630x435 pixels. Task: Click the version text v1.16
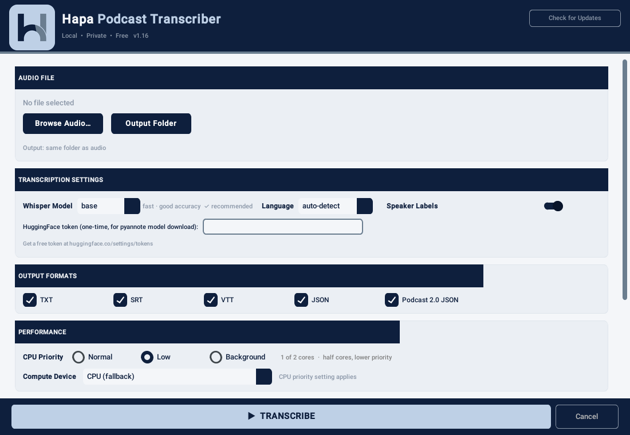(x=141, y=35)
